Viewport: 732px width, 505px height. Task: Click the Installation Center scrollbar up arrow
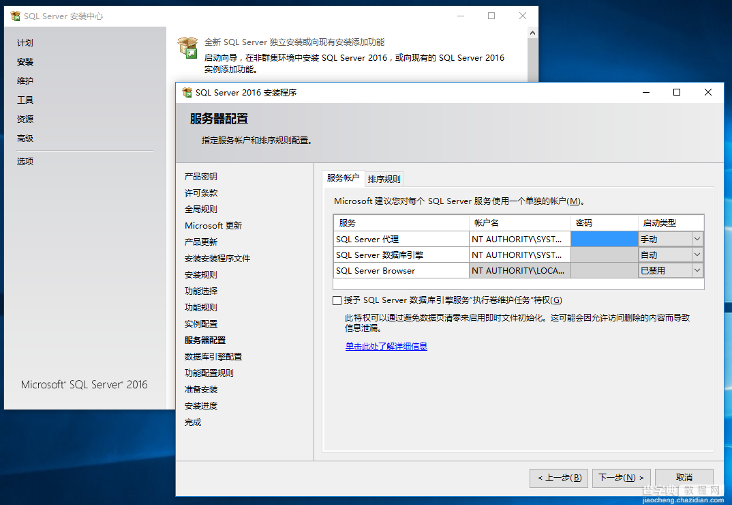(532, 33)
